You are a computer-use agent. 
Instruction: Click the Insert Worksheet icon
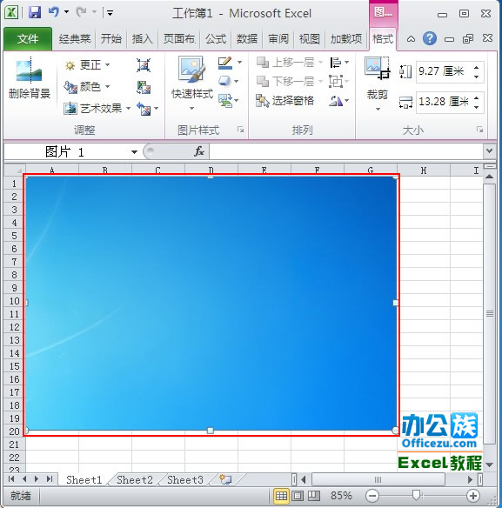click(x=225, y=479)
